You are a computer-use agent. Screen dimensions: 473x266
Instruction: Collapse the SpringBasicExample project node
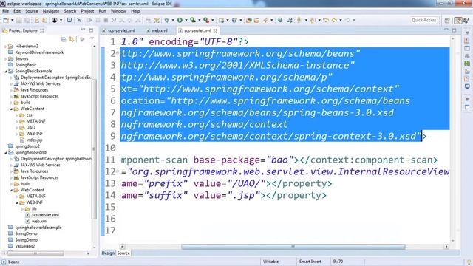[5, 72]
